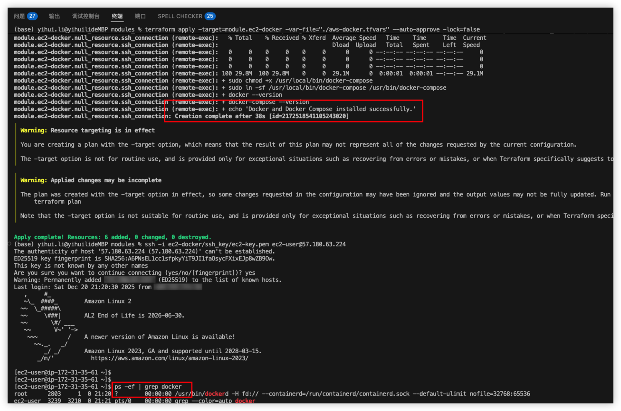Click the 27 problems count badge
621x411 pixels.
32,16
